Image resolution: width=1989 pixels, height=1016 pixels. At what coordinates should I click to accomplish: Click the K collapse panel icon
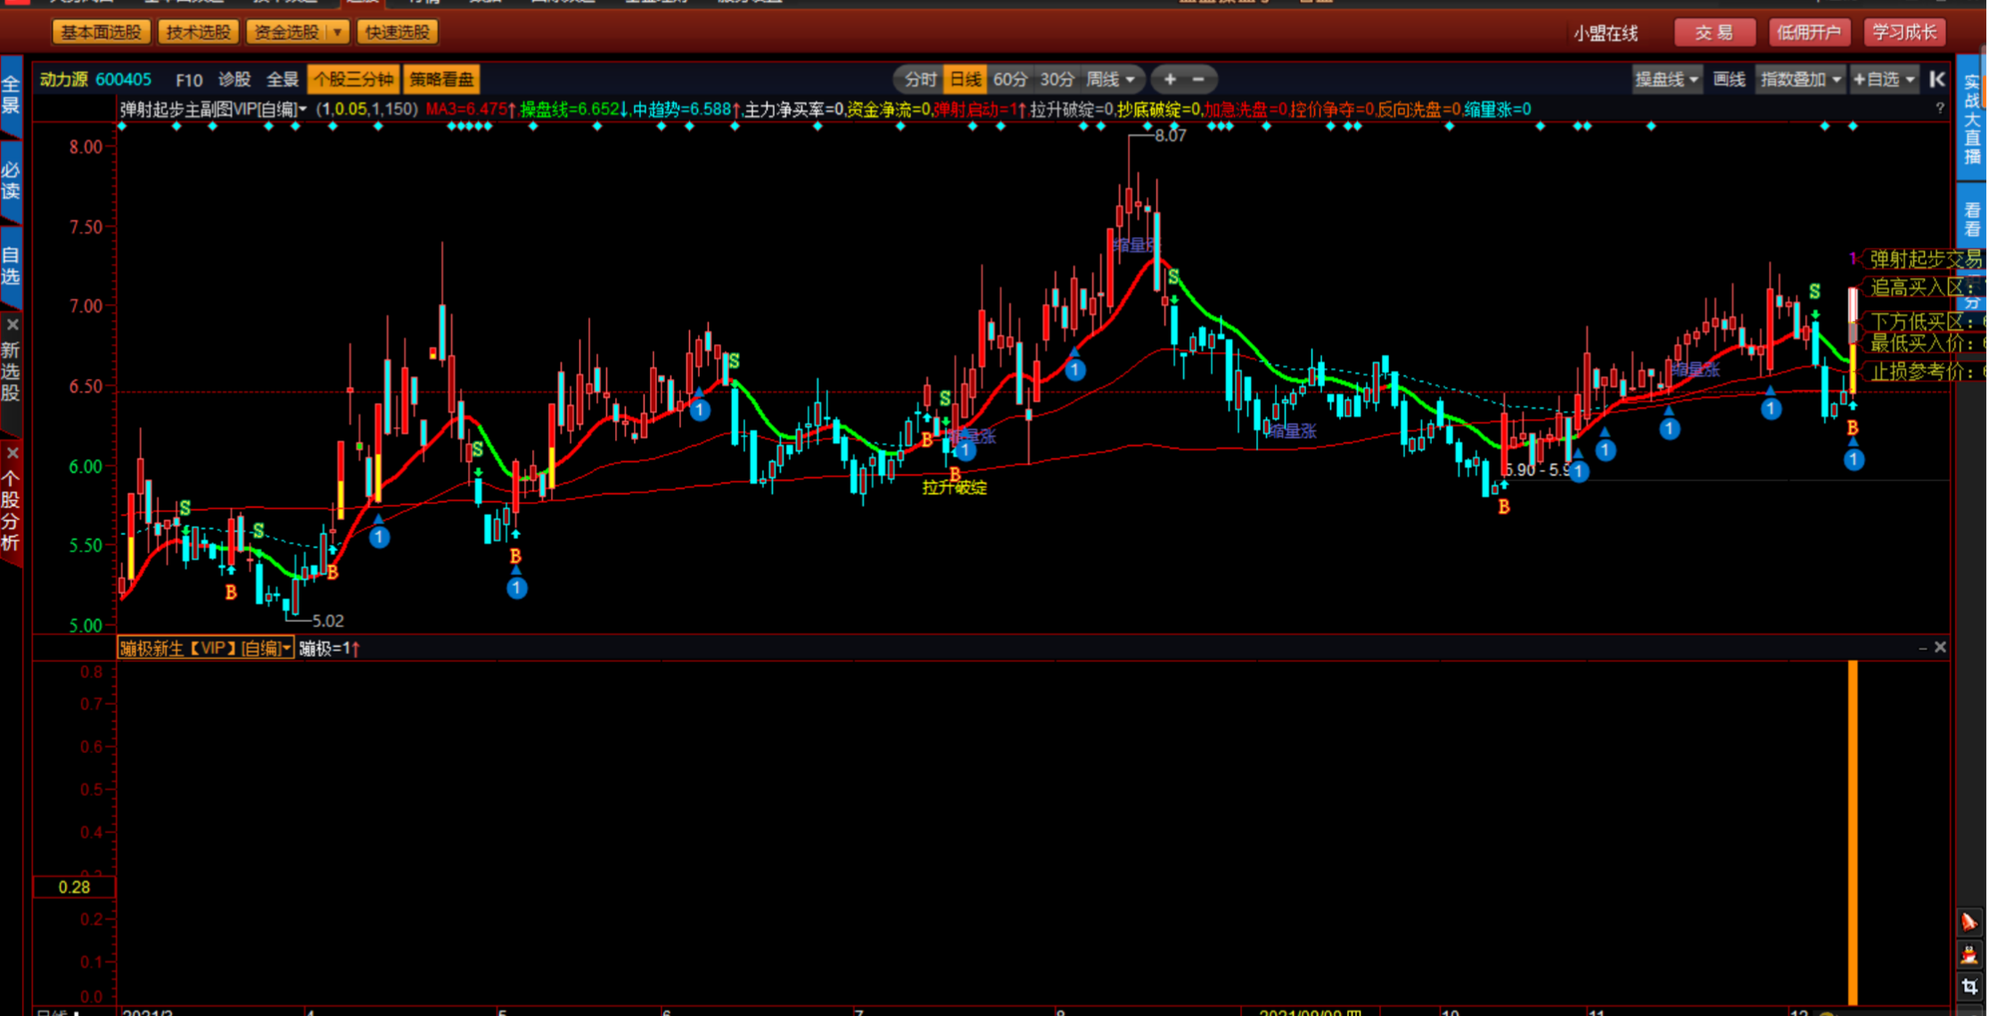pyautogui.click(x=1936, y=79)
